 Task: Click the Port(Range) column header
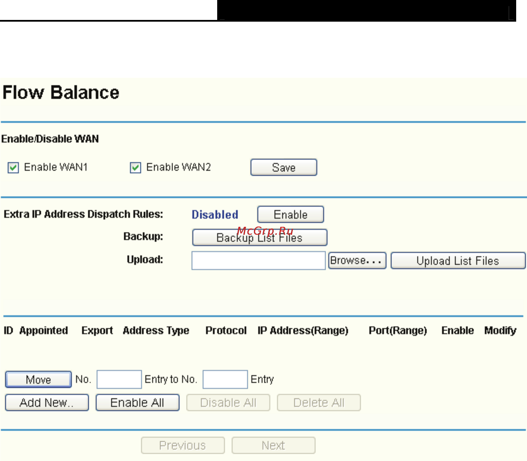[x=398, y=331]
